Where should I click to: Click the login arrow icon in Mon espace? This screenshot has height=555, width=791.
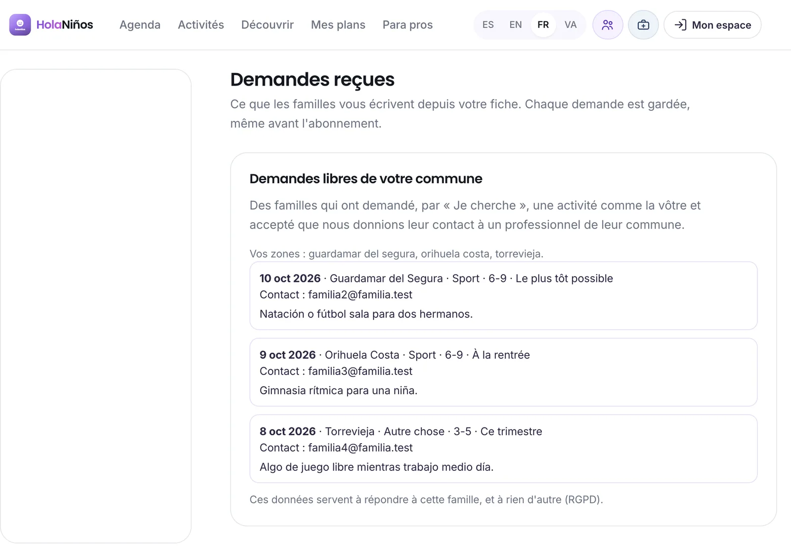click(680, 25)
